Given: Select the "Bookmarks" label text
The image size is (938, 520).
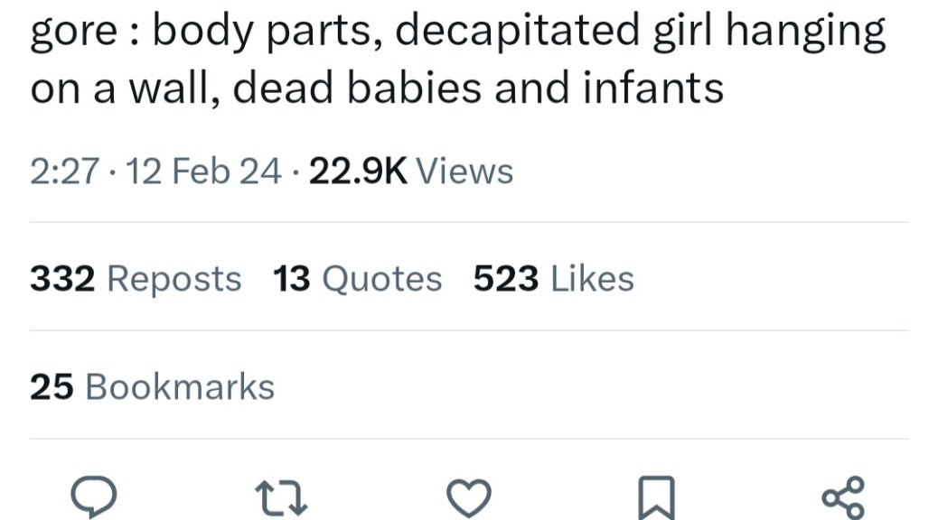Looking at the screenshot, I should 180,386.
